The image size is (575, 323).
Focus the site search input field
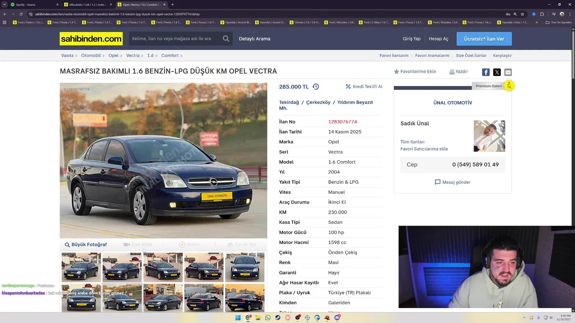(175, 39)
